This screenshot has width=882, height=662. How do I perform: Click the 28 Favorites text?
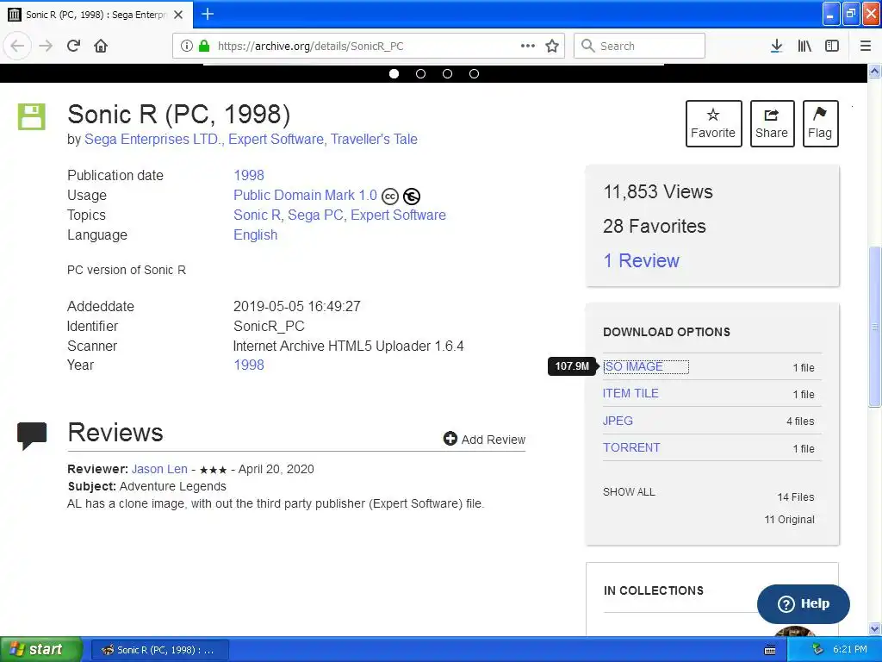point(655,227)
